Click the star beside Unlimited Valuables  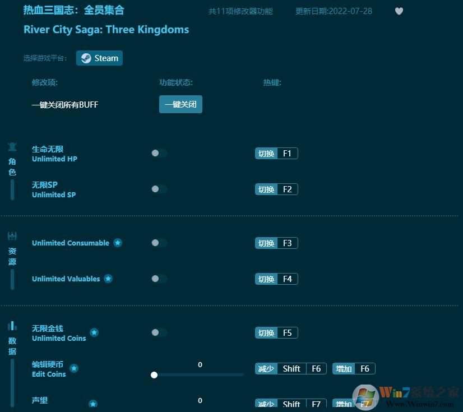pyautogui.click(x=108, y=279)
